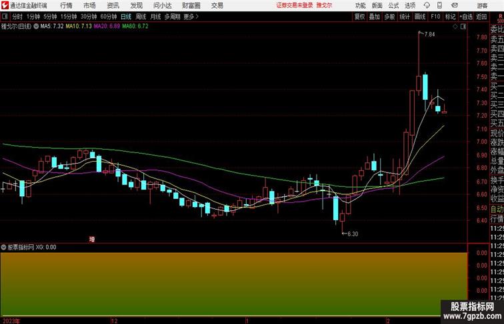Screen dimensions: 504x324
Task: Click the 复权 toolbar button
Action: 360,17
